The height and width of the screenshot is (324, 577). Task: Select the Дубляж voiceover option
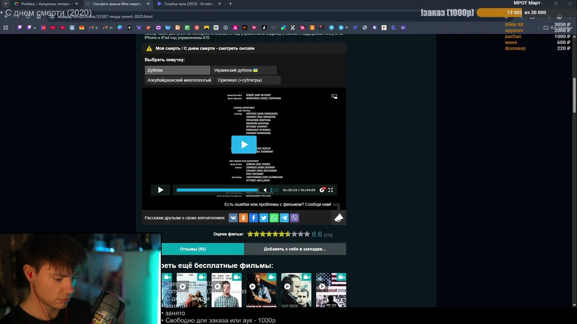[177, 70]
